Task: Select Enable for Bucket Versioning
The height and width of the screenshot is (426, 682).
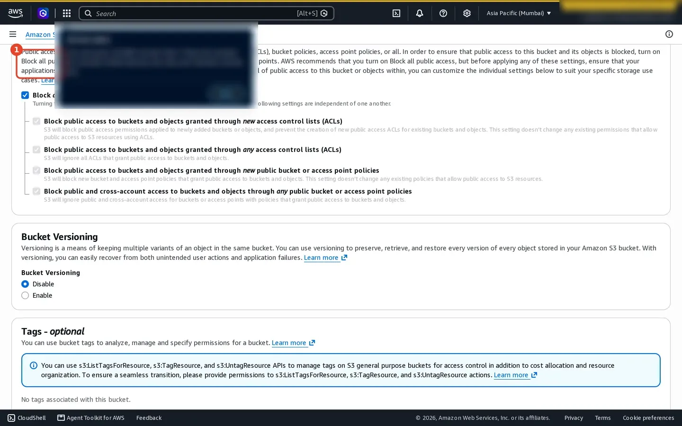Action: coord(25,295)
